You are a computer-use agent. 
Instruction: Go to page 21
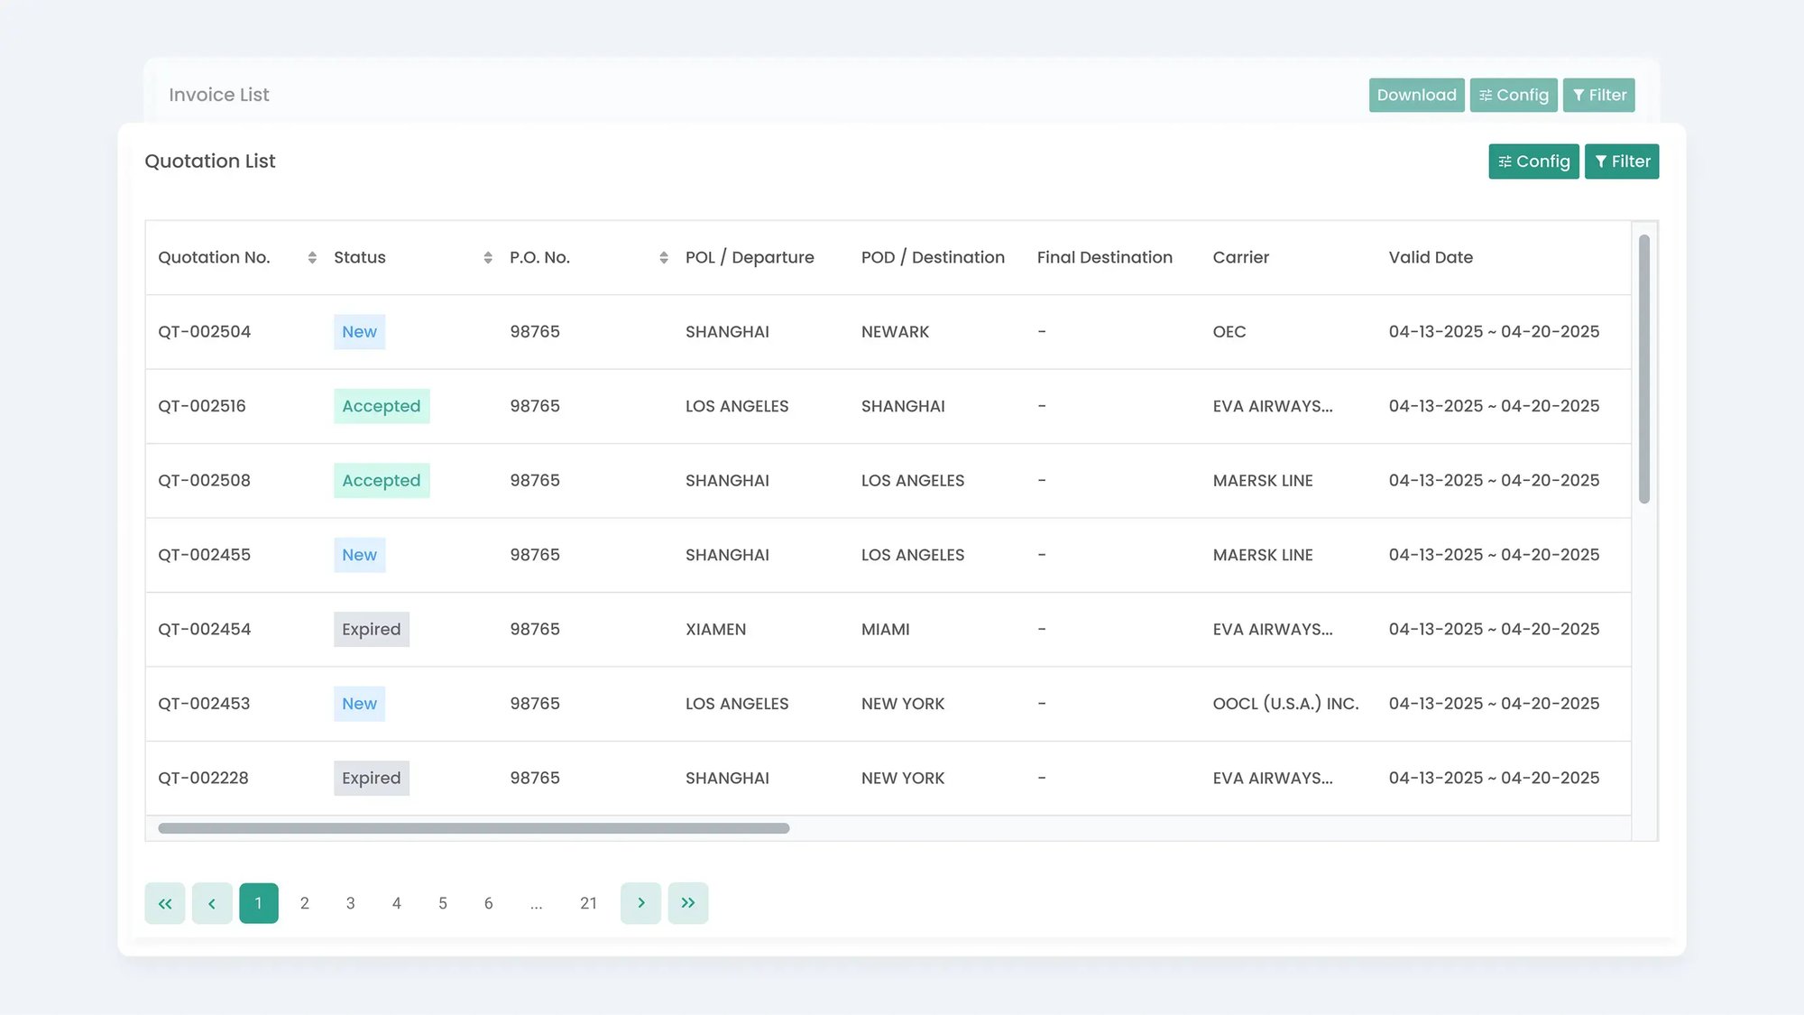(x=588, y=903)
